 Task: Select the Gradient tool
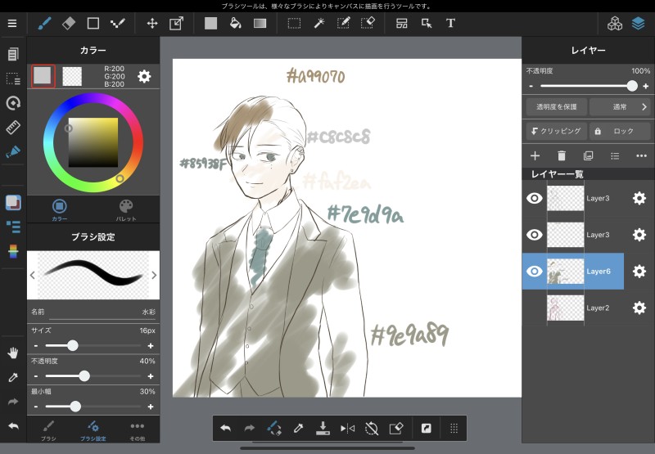pos(260,24)
